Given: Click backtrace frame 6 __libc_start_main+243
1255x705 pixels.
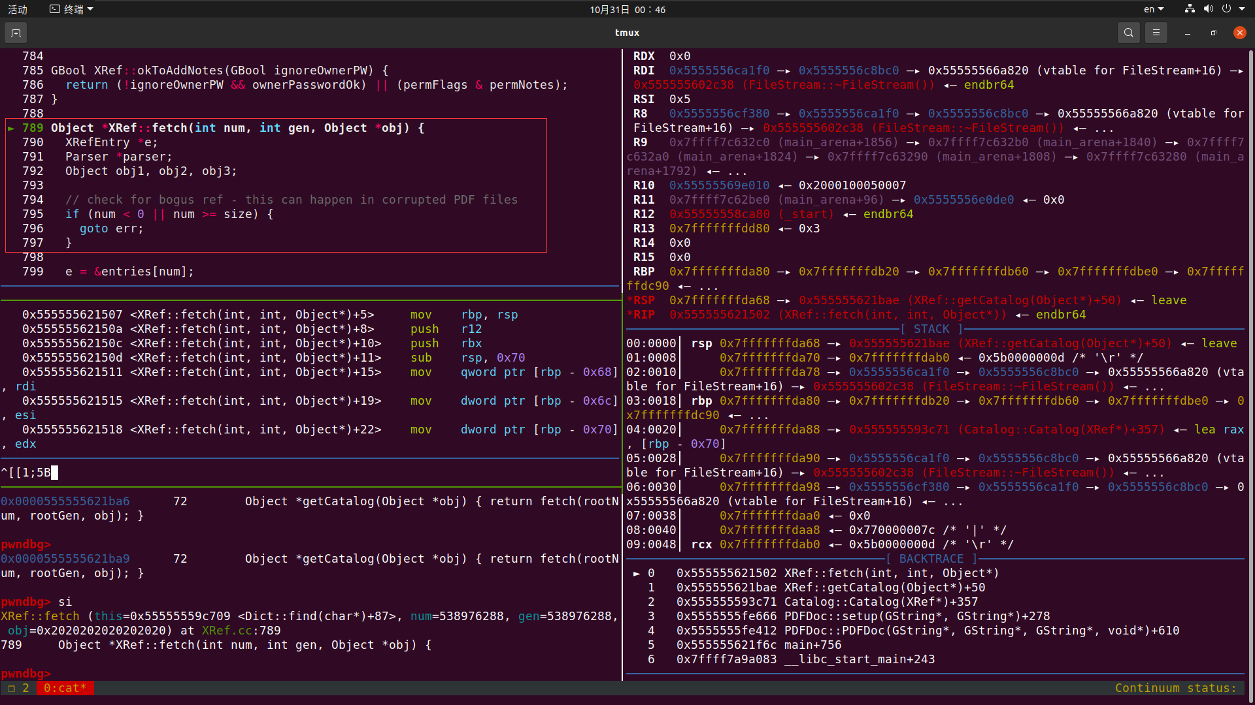Looking at the screenshot, I should pyautogui.click(x=791, y=659).
